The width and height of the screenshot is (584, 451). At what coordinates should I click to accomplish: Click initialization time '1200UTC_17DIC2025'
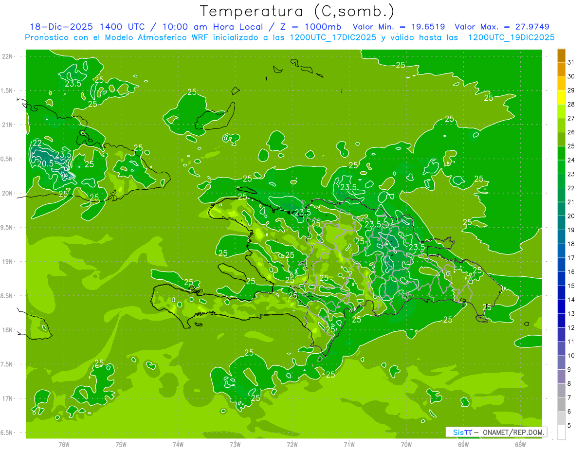point(333,37)
